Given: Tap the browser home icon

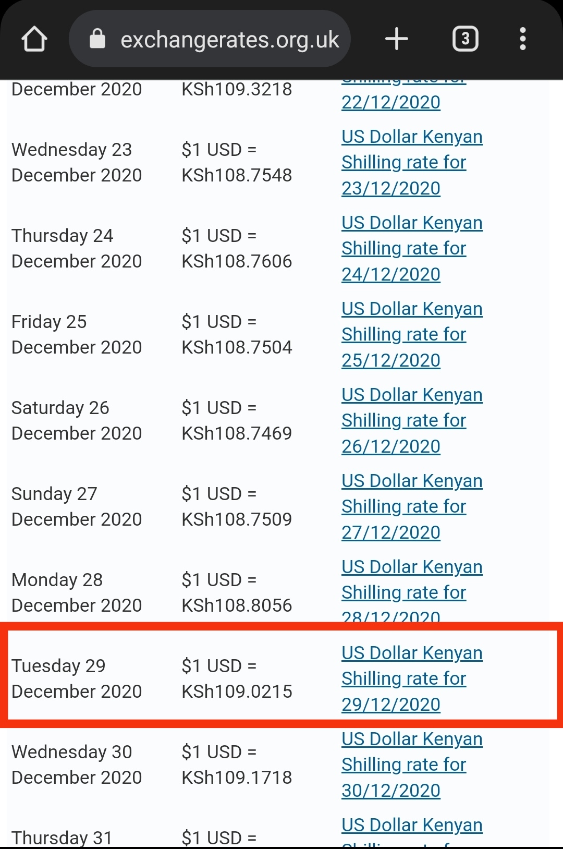Looking at the screenshot, I should tap(34, 39).
